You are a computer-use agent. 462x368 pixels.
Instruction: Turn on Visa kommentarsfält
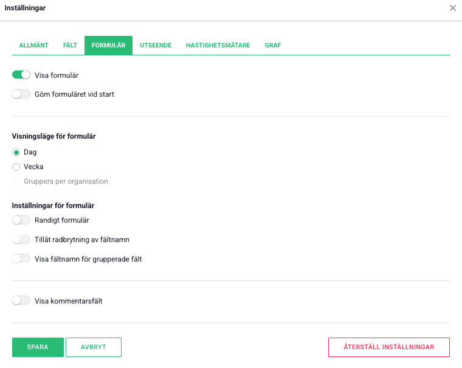(21, 300)
